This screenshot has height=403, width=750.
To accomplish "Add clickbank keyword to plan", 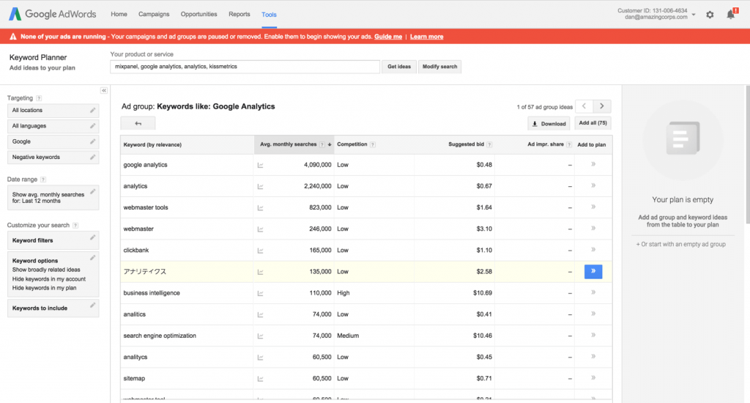I will coord(593,249).
